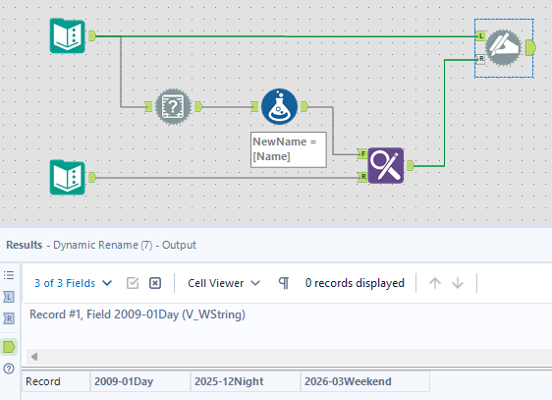Click the deselect-all fields X icon
The height and width of the screenshot is (400, 552).
(x=155, y=283)
